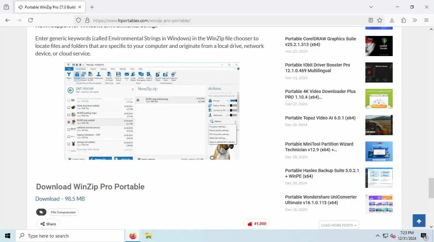Click the 41,000 like counter
Image resolution: width=434 pixels, height=242 pixels.
256,224
